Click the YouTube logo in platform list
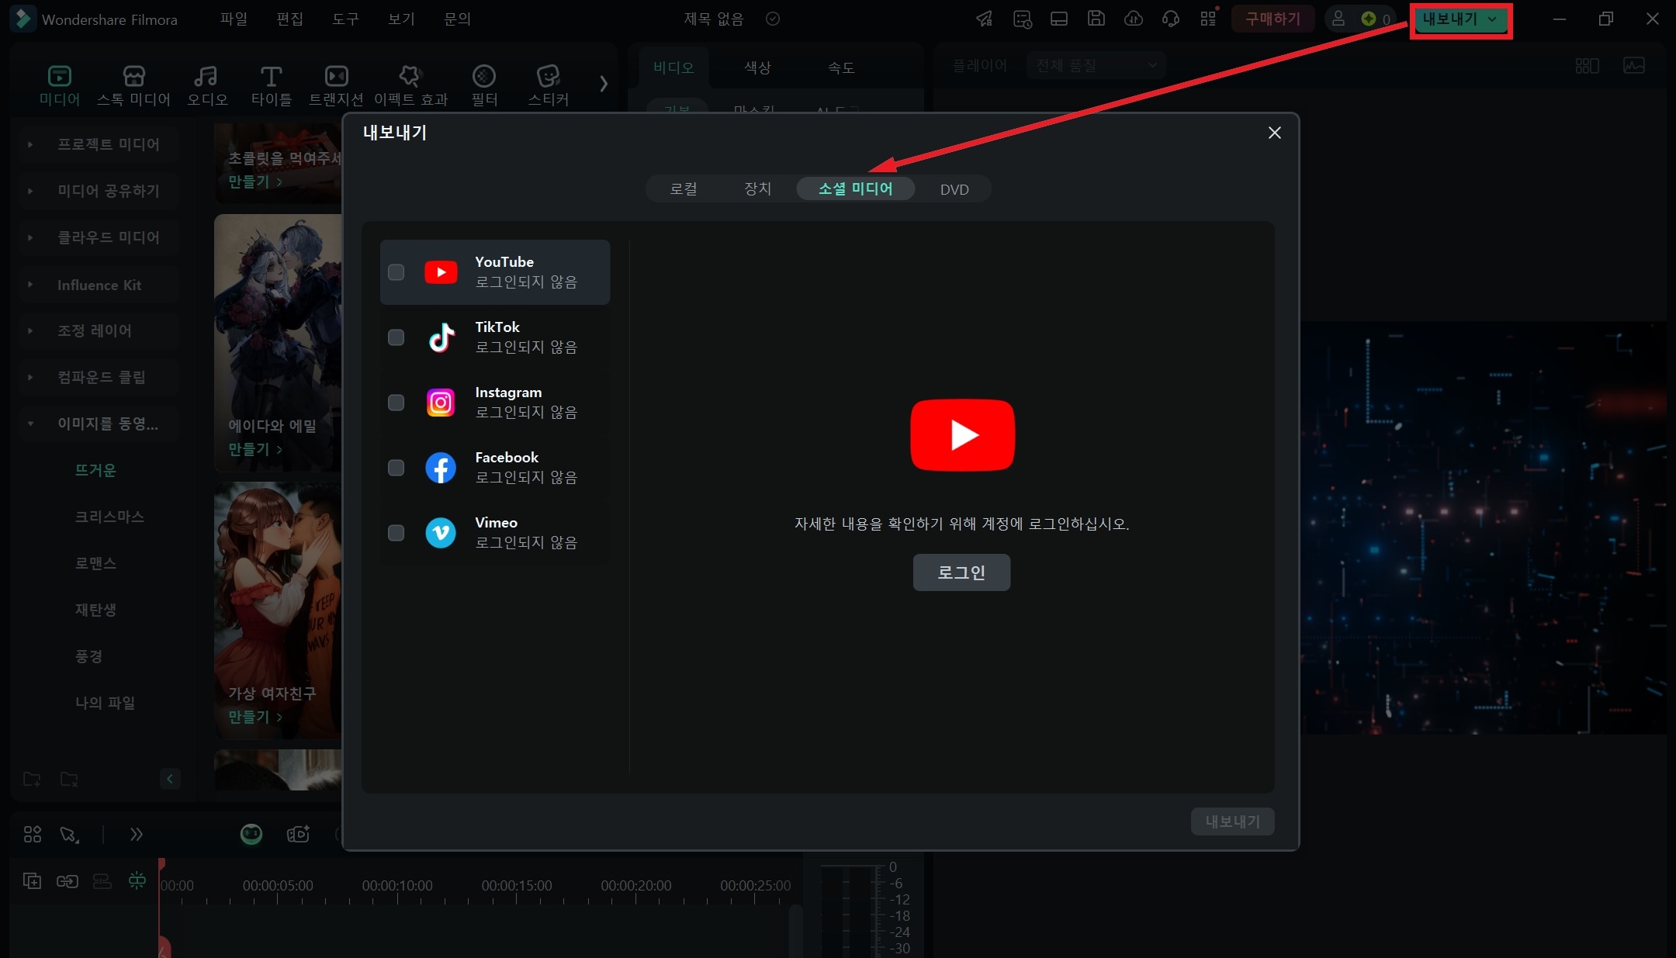The image size is (1676, 958). (441, 272)
